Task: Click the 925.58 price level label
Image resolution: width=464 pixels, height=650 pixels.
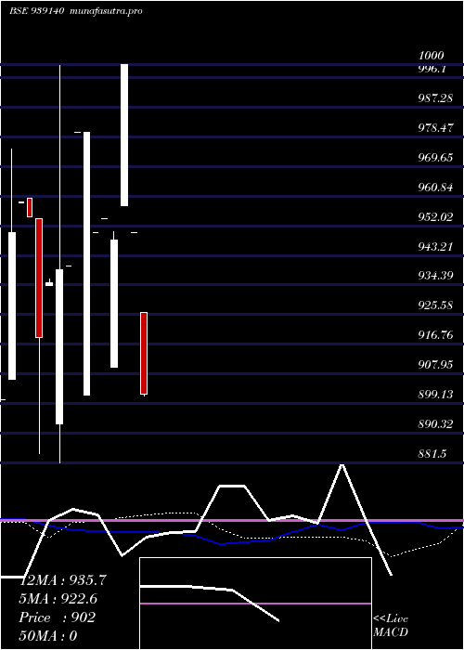Action: [x=435, y=305]
